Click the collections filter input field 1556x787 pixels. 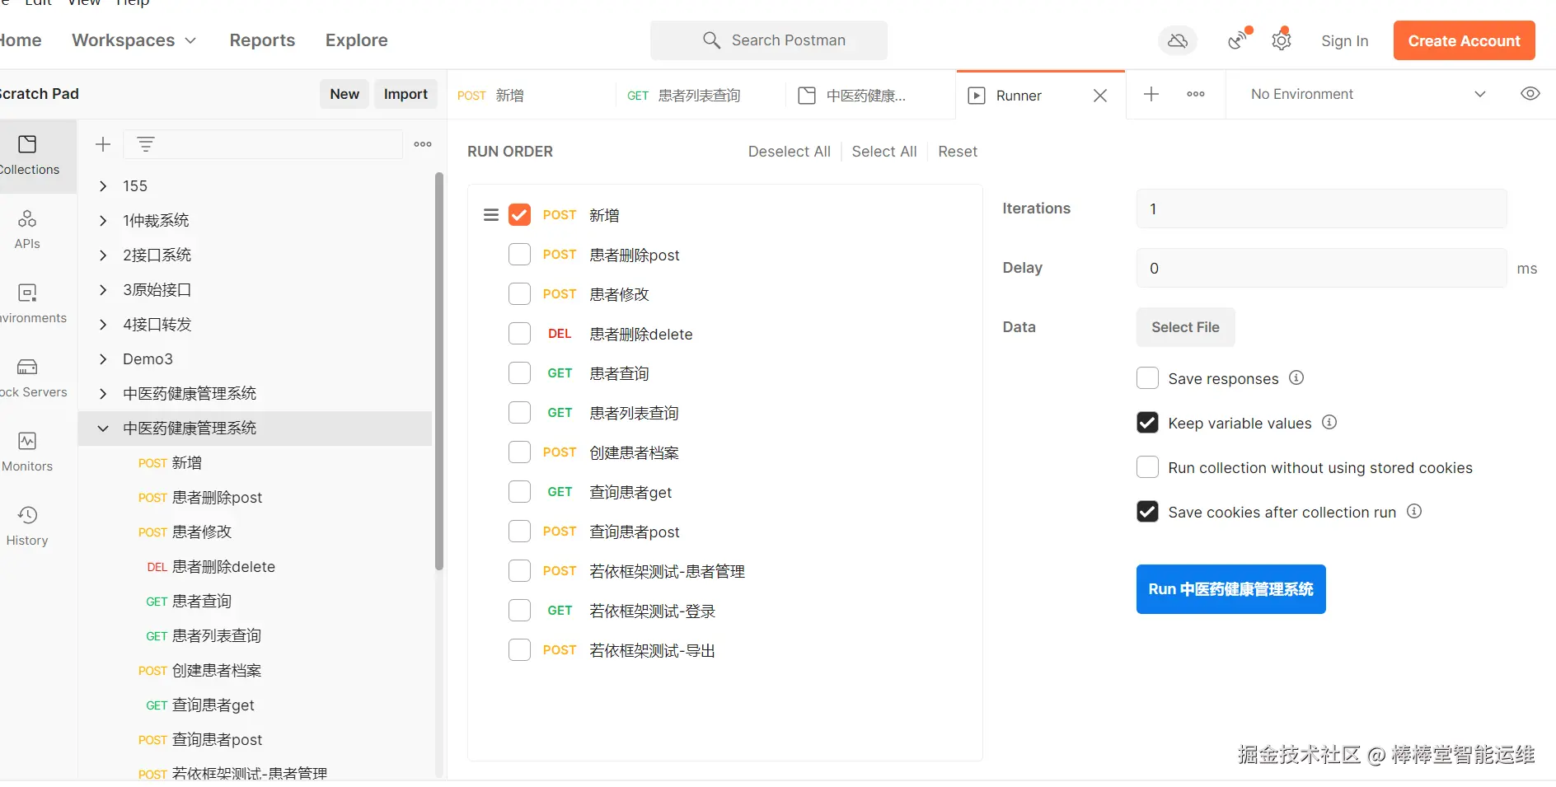262,144
